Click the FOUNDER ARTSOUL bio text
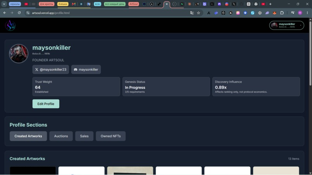The height and width of the screenshot is (175, 312). (48, 60)
